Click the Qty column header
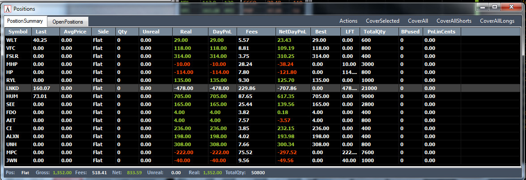The height and width of the screenshot is (180, 526). [x=127, y=32]
